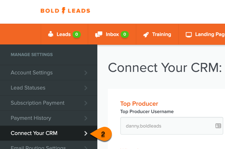The height and width of the screenshot is (149, 225).
Task: Click the Leads person icon
Action: coord(51,34)
